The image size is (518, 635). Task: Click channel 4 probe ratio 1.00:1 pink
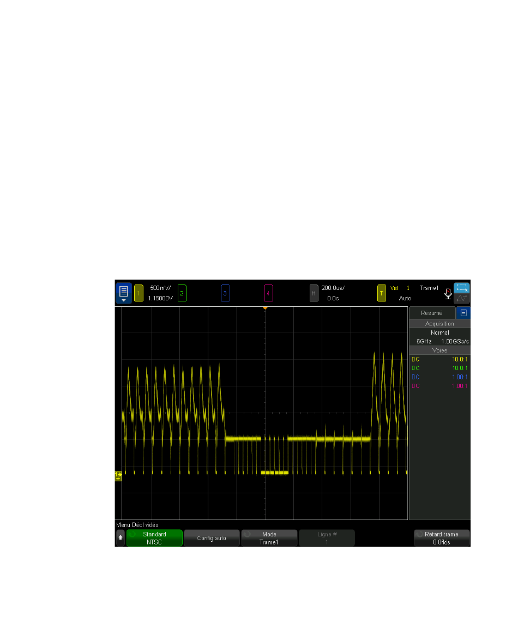pyautogui.click(x=460, y=386)
